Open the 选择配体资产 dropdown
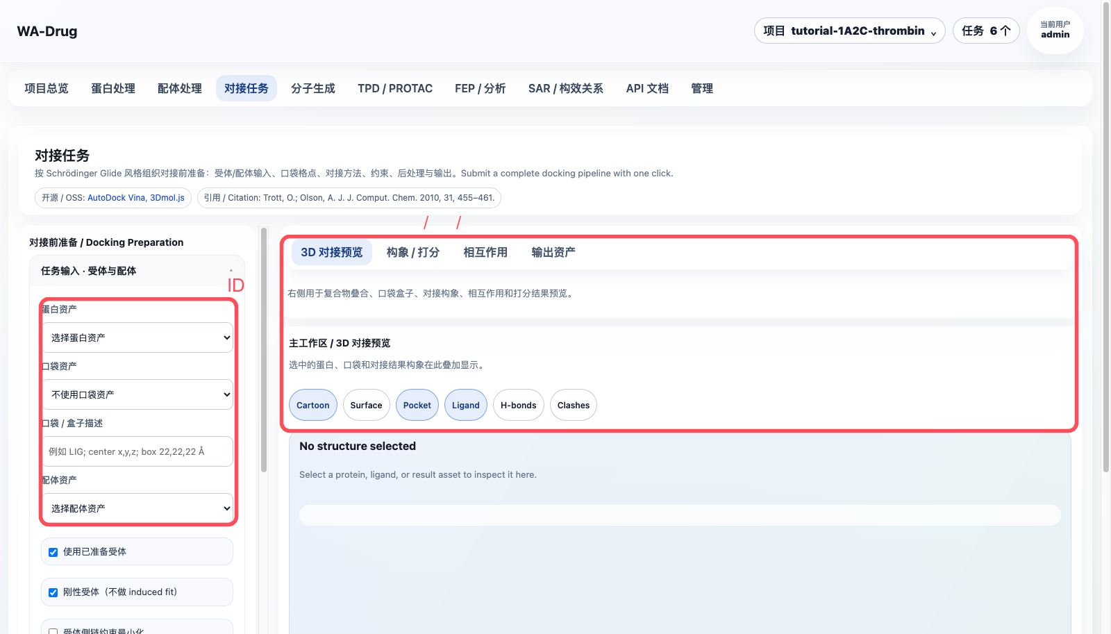Image resolution: width=1111 pixels, height=634 pixels. [137, 508]
